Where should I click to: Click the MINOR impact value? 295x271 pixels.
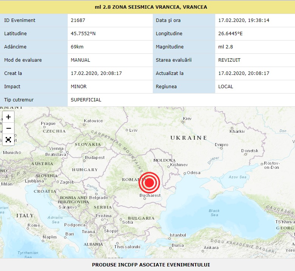click(x=79, y=87)
